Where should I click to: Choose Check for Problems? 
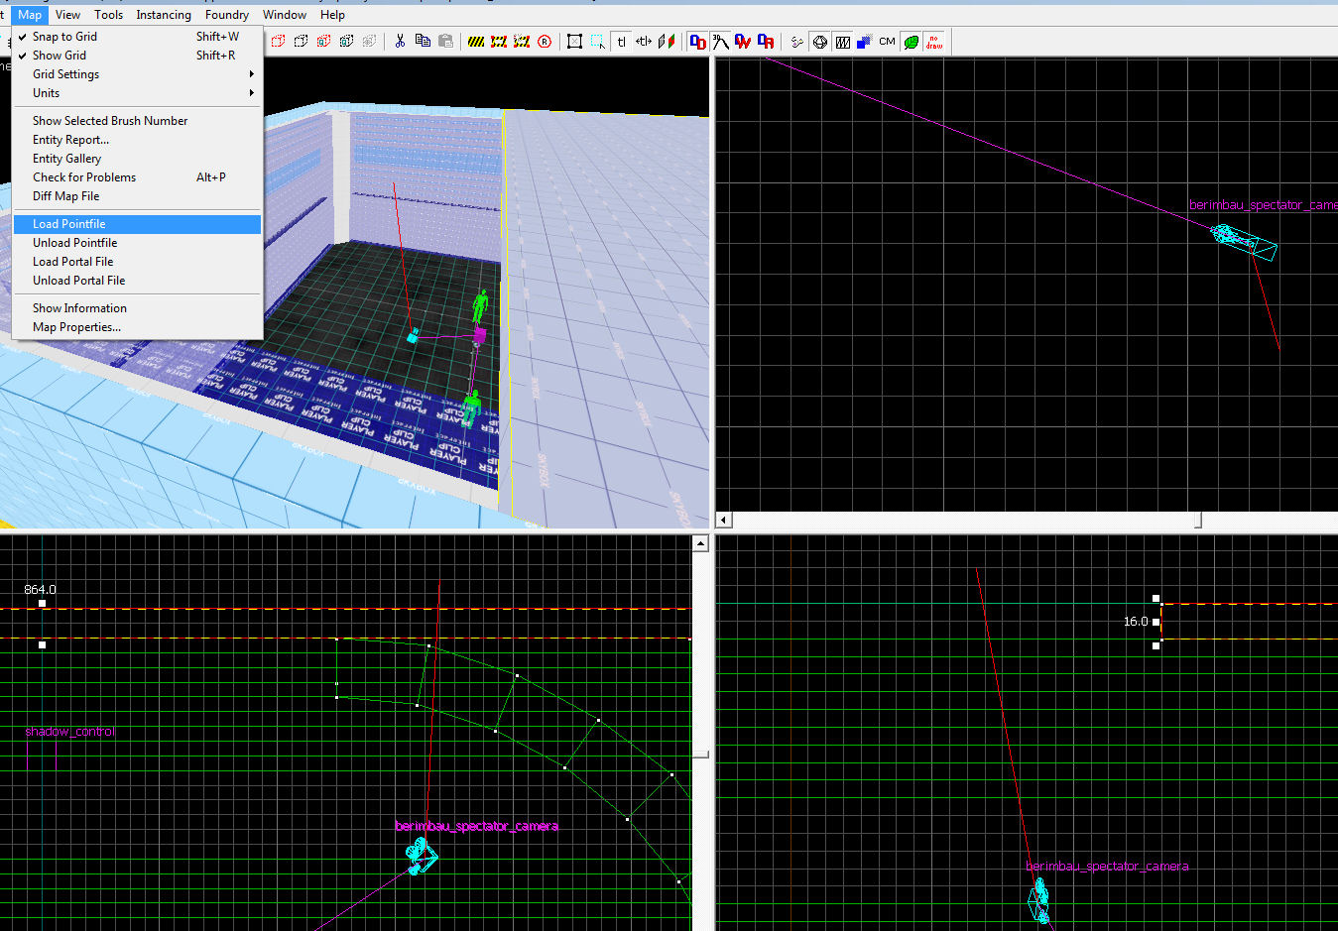[84, 177]
